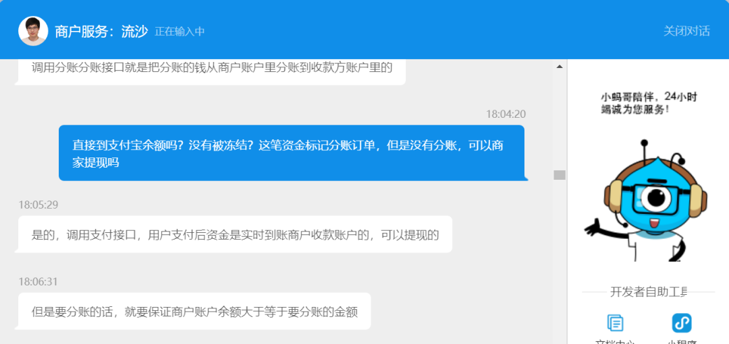
Task: Click the reply starting with 是的，调用支付接口
Action: coord(234,234)
